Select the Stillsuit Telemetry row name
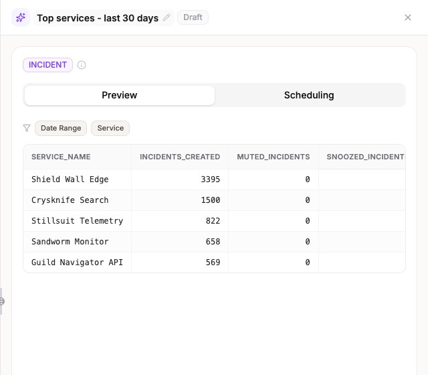This screenshot has width=428, height=375. pos(78,221)
